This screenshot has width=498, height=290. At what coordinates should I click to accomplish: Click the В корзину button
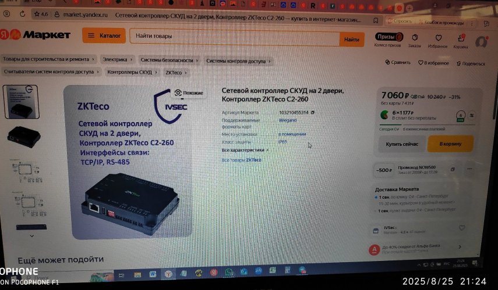[450, 144]
